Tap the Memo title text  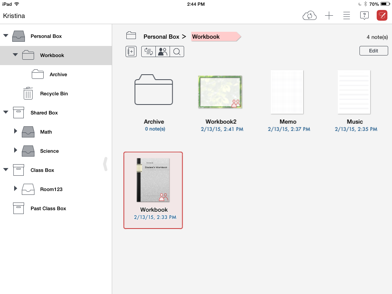coord(288,122)
